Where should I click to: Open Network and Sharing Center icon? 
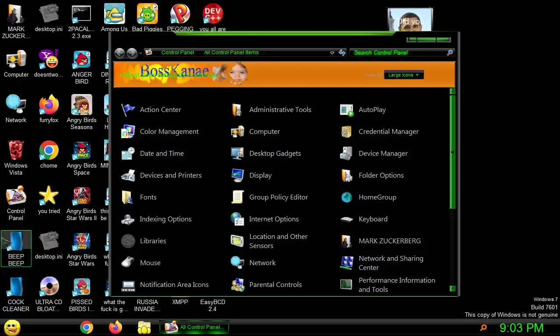tap(346, 262)
